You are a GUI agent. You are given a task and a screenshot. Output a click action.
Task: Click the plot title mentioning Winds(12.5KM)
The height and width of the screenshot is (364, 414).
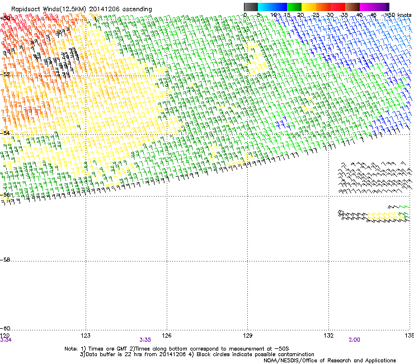point(82,9)
